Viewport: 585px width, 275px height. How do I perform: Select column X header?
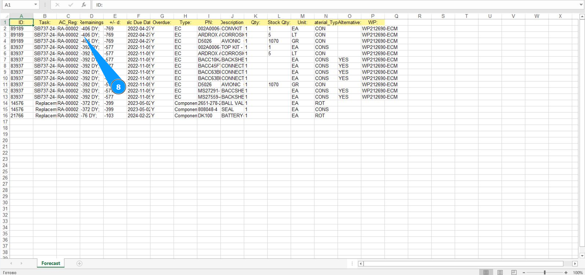[x=560, y=16]
